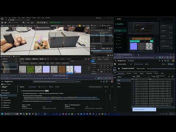Open the Default severity dropdown in Logs
176x132 pixels.
click(x=143, y=77)
